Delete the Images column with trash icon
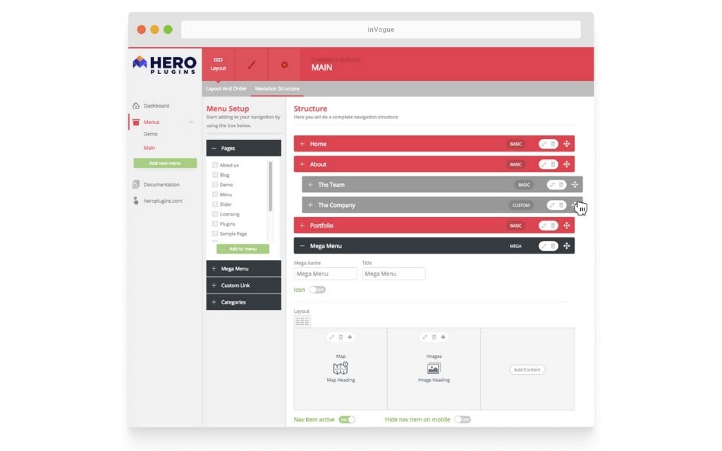The height and width of the screenshot is (451, 722). tap(434, 337)
